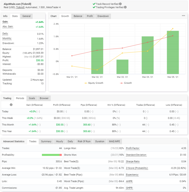This screenshot has width=189, height=192.
Task: Click the Abs. Gain label
Action: pyautogui.click(x=8, y=27)
